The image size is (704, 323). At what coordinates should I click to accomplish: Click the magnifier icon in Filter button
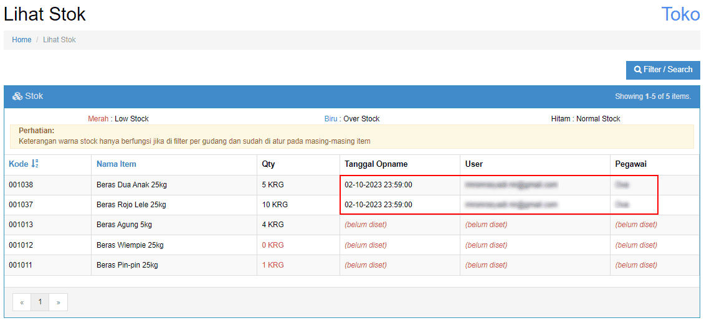(638, 70)
